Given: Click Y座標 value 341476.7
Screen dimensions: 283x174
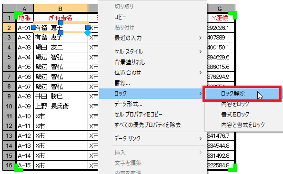Looking at the screenshot, I should tap(220, 135).
